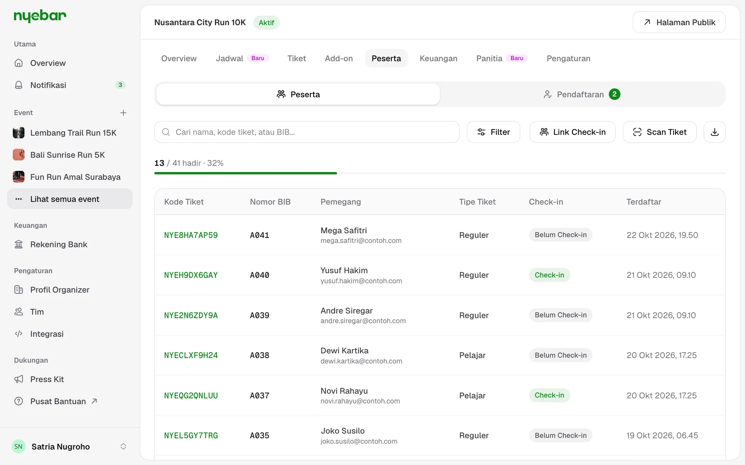Open the Filter options

point(493,132)
